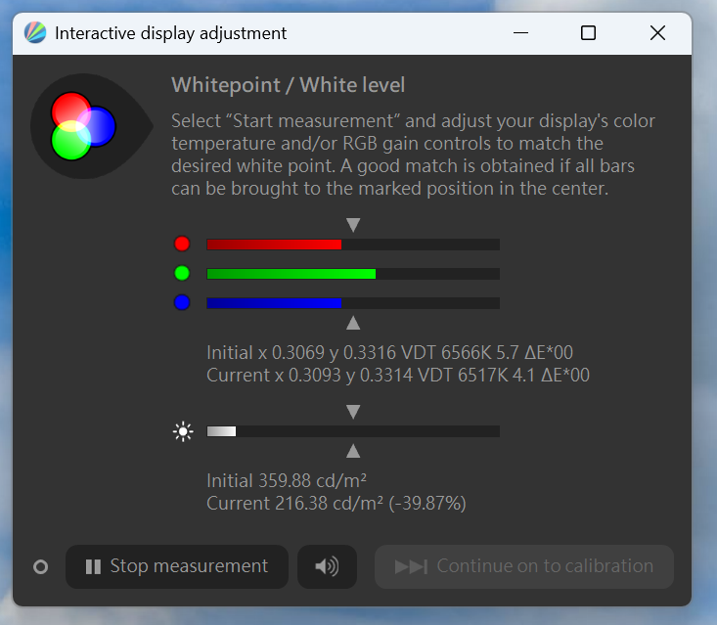Toggle the sound speaker button
Screen dimensions: 717x625
(x=327, y=566)
